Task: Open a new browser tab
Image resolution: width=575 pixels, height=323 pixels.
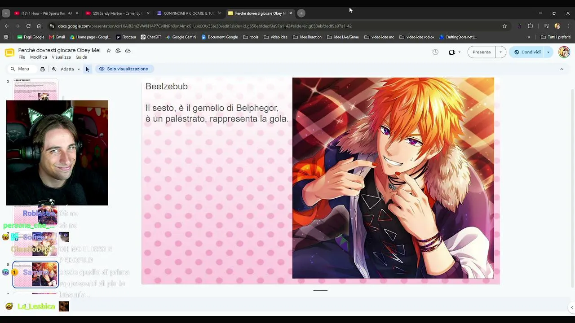Action: [301, 13]
